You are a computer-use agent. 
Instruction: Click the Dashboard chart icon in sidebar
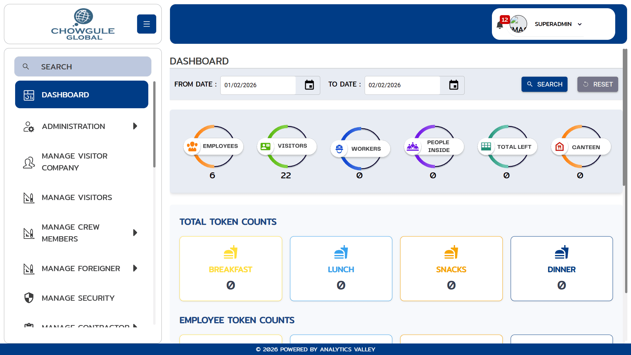tap(29, 95)
